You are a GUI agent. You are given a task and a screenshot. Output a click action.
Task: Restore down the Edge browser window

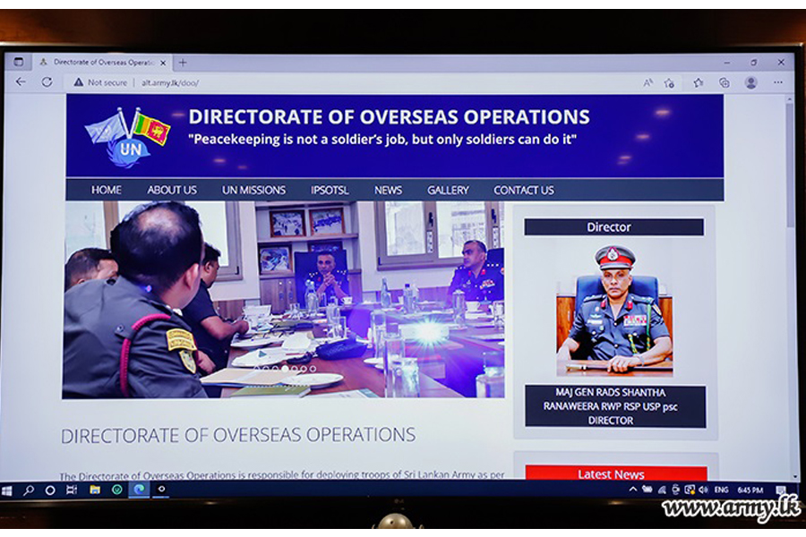pyautogui.click(x=753, y=63)
